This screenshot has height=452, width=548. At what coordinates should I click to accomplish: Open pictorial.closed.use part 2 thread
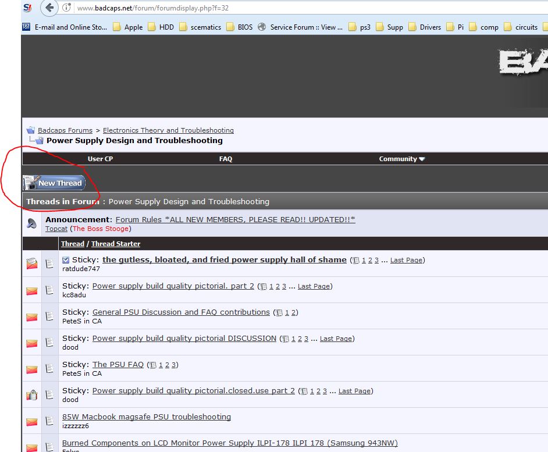click(x=193, y=391)
